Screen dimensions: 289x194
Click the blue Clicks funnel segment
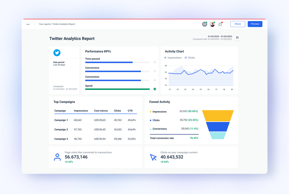click(218, 127)
